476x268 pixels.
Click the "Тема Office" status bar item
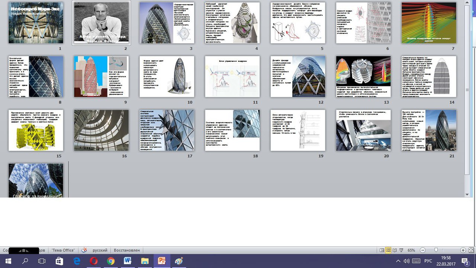pos(63,251)
